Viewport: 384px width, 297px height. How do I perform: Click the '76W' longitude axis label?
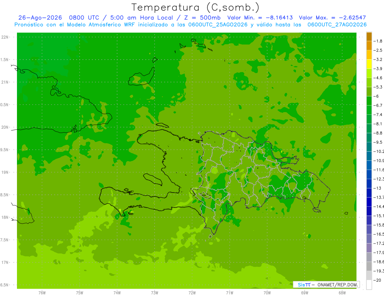(x=42, y=293)
